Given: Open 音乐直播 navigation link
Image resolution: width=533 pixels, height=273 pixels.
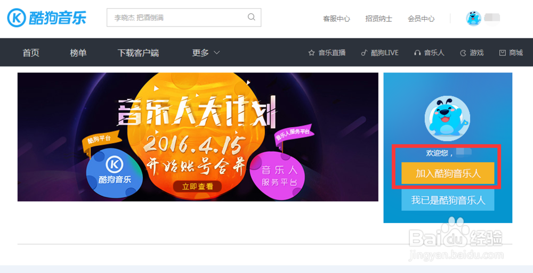Looking at the screenshot, I should (x=332, y=53).
